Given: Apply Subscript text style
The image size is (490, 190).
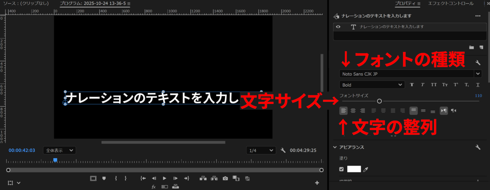Looking at the screenshot, I should (466, 85).
